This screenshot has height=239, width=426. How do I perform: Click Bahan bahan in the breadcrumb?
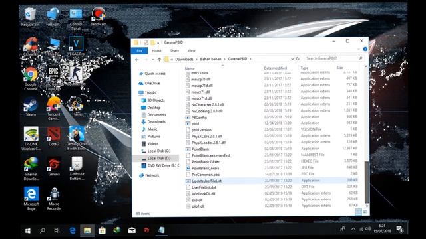(x=210, y=59)
